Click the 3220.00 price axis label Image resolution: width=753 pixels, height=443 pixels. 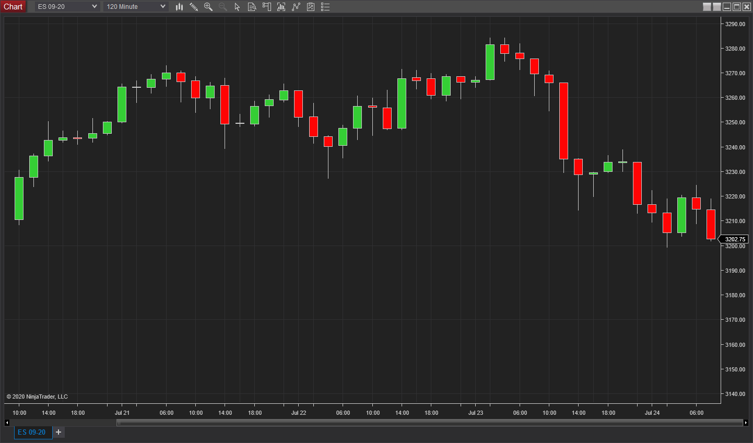tap(735, 196)
